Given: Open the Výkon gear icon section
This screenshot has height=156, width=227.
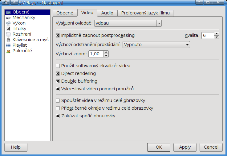Looking at the screenshot, I should (x=8, y=23).
